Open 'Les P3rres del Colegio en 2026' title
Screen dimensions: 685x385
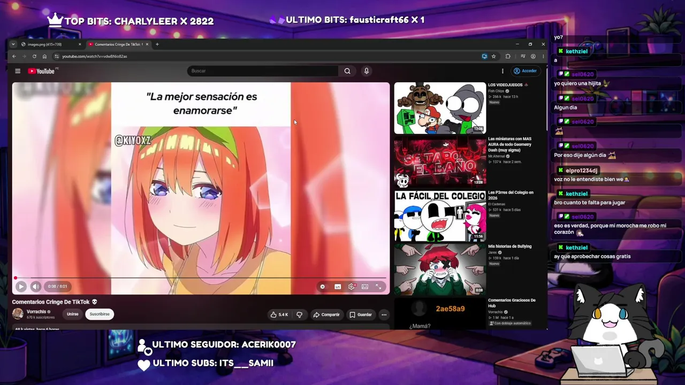click(x=511, y=195)
